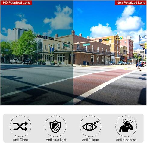Click the yellow-framed traffic light on right side
This screenshot has width=147, height=143.
(x=119, y=38)
